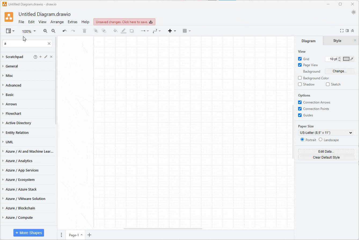Click the Fill Color bucket icon
Image resolution: width=359 pixels, height=240 pixels.
click(x=115, y=31)
